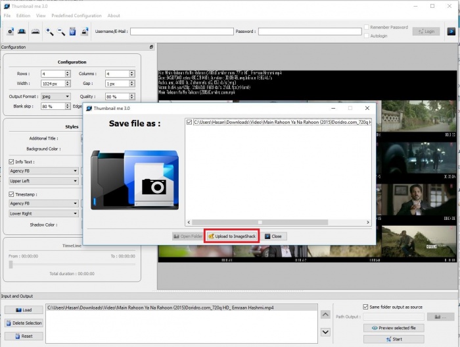The width and height of the screenshot is (460, 347).
Task: Click the zoom in magnifier toolbar icon
Action: tap(49, 31)
